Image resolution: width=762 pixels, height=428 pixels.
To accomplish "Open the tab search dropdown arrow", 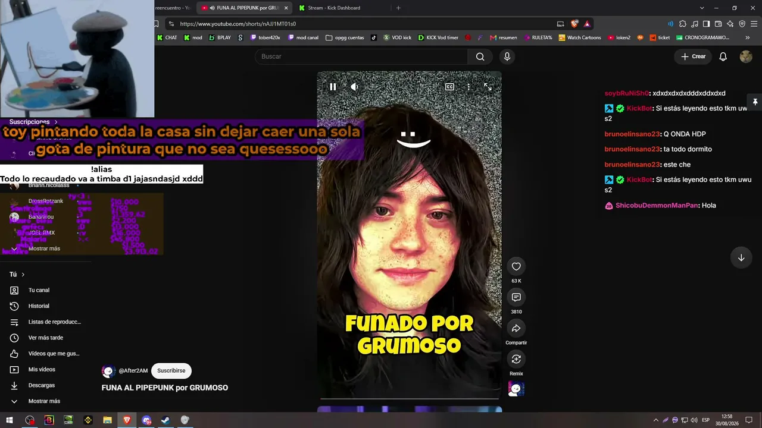I will pos(702,8).
